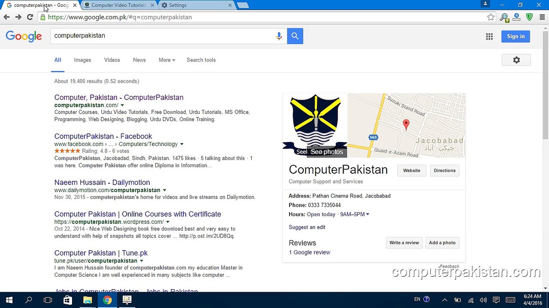Open the touch keyboard tray icon

tap(510, 300)
